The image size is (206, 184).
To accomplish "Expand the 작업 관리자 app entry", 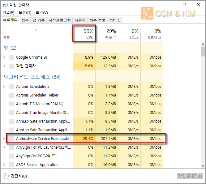I will click(4, 66).
